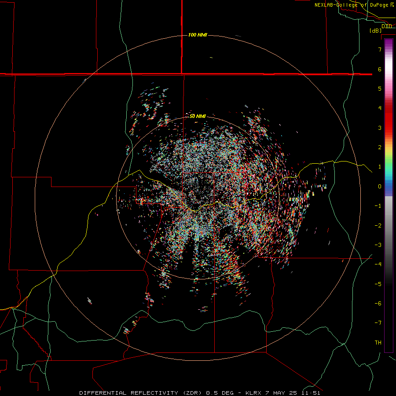Click the 3 dB tick label on scale
396x396 pixels.
[380, 128]
